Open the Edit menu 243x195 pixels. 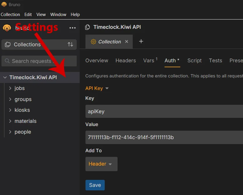(28, 15)
